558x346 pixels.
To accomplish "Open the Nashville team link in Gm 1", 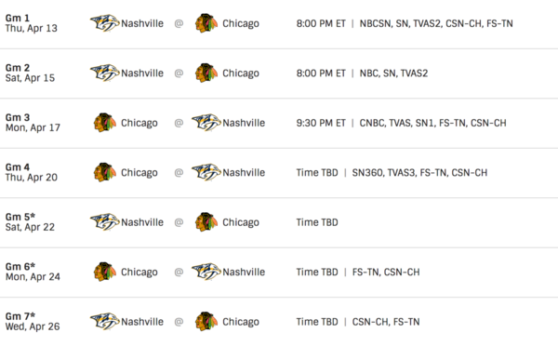I will (142, 23).
